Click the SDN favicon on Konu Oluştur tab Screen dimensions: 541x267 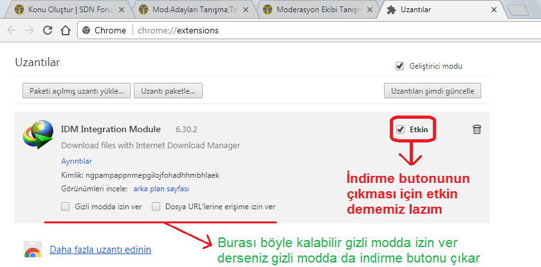tap(20, 10)
